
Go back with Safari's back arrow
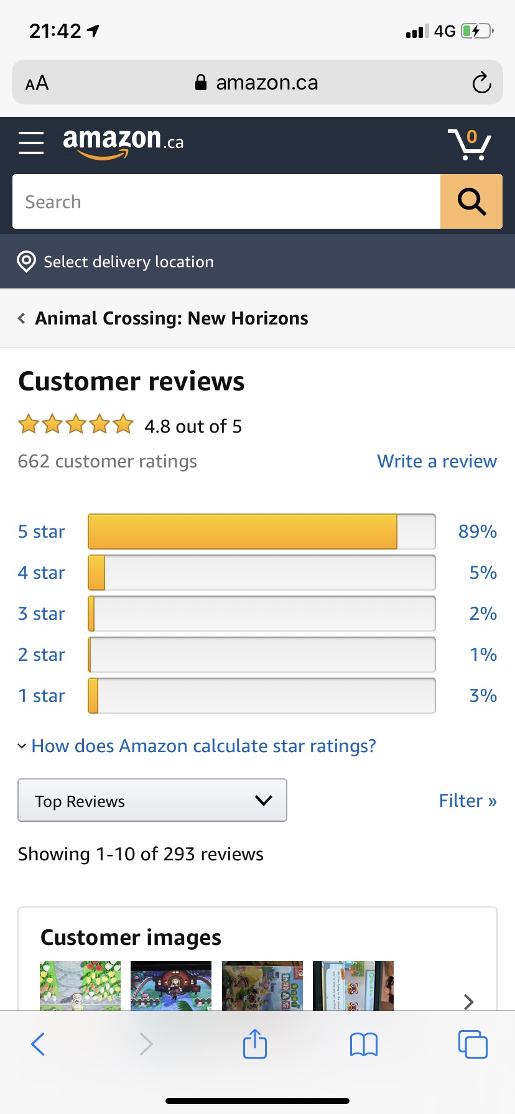pyautogui.click(x=38, y=1044)
